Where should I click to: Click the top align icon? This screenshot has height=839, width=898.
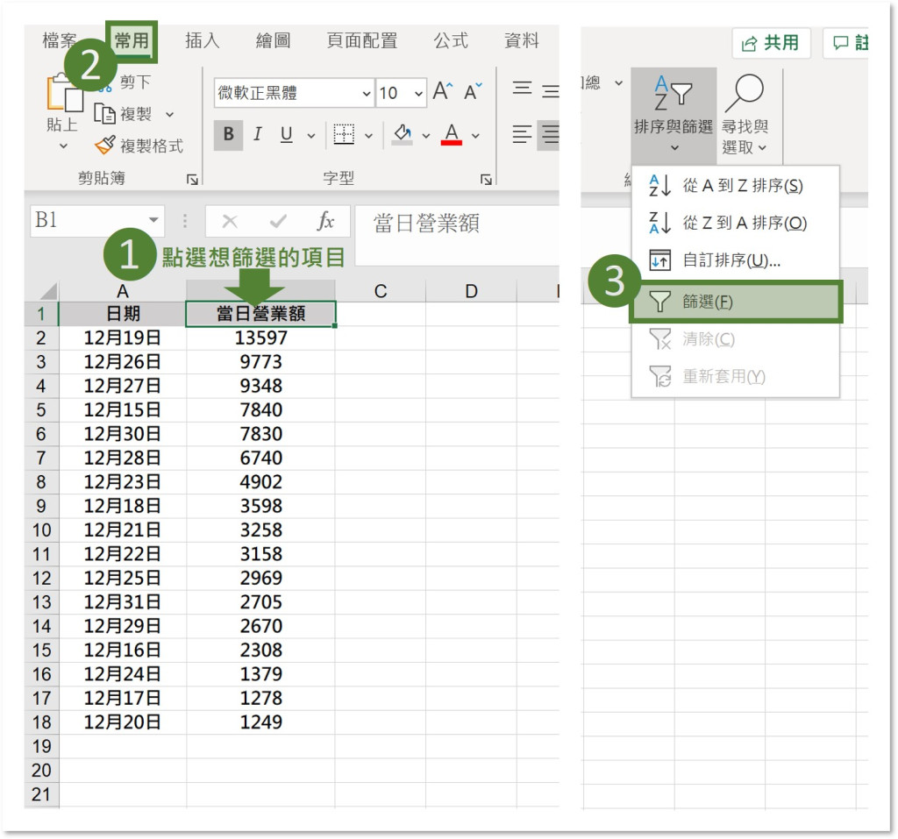point(522,89)
